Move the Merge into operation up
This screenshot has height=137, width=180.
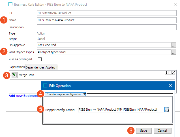[170, 72]
